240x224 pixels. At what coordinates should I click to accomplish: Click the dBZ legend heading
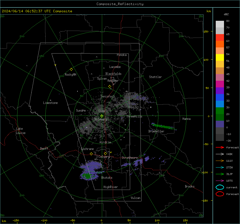coord(226,14)
